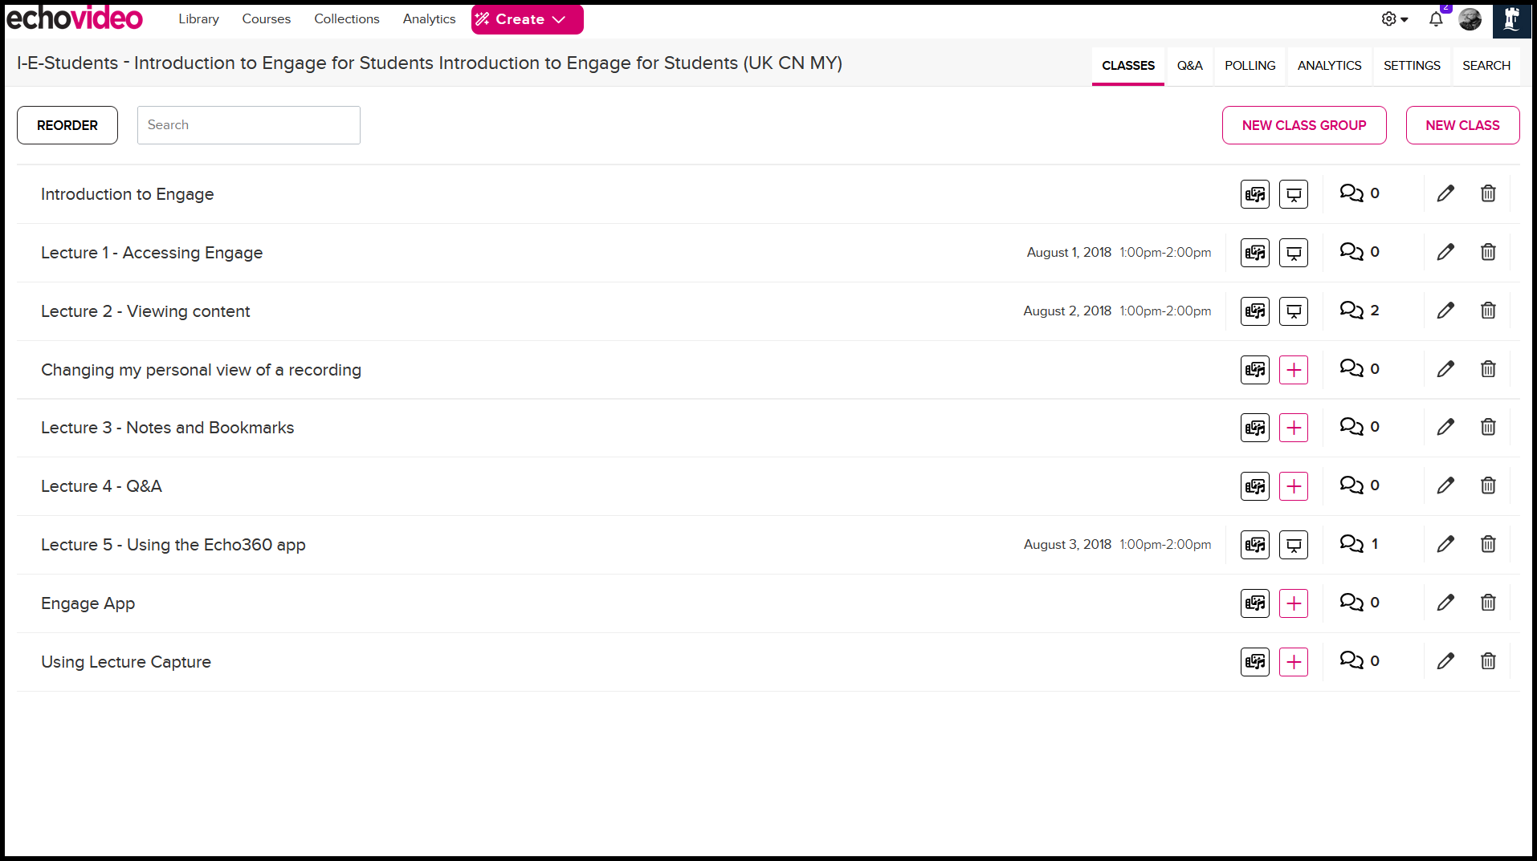The height and width of the screenshot is (861, 1537).
Task: Open the Library menu item
Action: (198, 18)
